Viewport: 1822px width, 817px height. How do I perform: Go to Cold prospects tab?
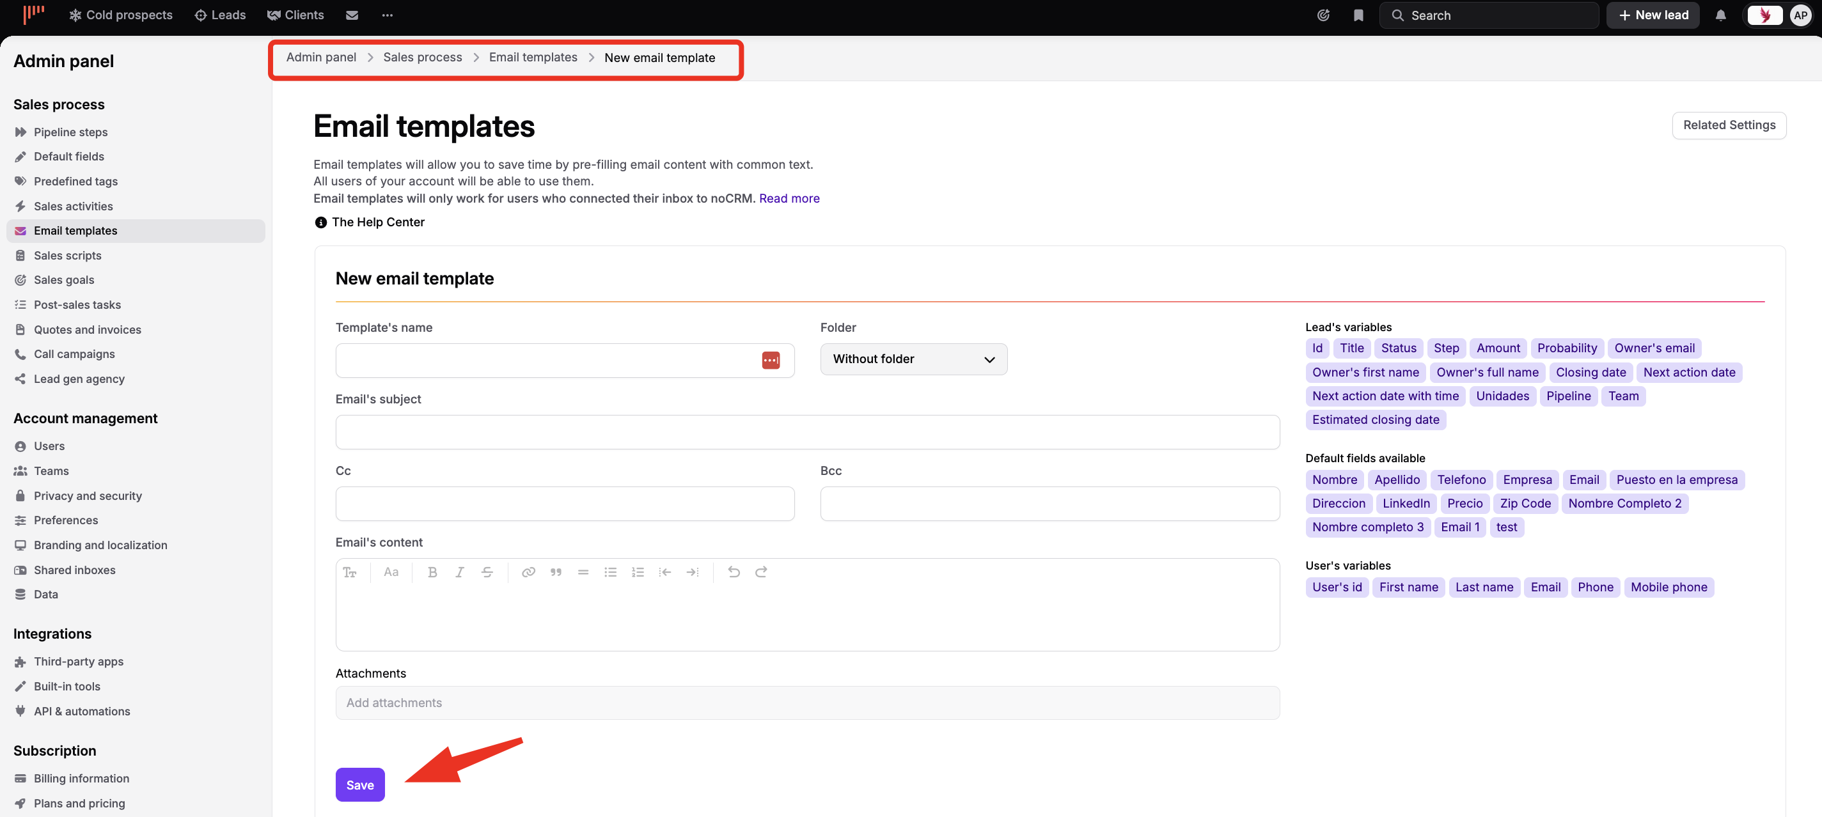coord(120,15)
